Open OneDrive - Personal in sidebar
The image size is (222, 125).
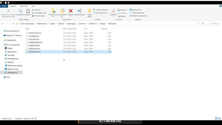click(12, 35)
